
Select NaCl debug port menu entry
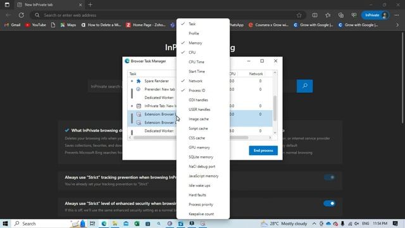tap(202, 167)
